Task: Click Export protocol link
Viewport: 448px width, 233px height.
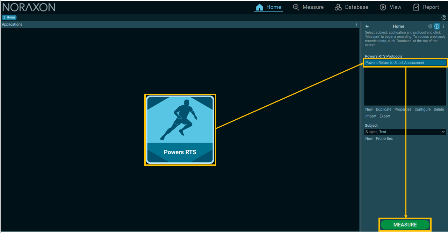Action: point(385,116)
